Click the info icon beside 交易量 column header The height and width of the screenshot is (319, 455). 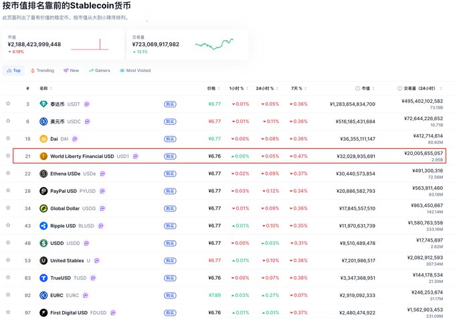pyautogui.click(x=399, y=88)
